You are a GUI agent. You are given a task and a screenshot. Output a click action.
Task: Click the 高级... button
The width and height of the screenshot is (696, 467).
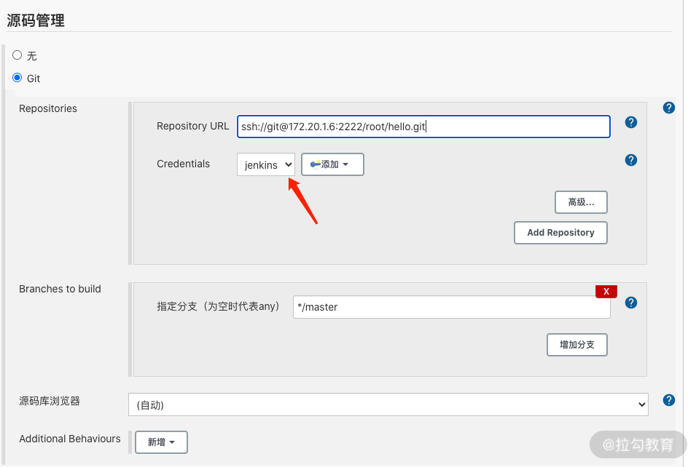[581, 202]
